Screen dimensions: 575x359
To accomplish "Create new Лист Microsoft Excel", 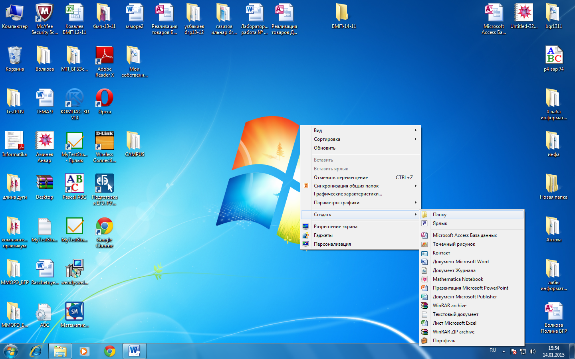I will (472, 323).
